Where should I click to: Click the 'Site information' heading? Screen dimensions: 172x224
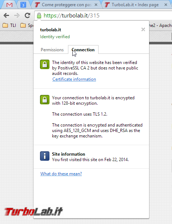click(68, 154)
